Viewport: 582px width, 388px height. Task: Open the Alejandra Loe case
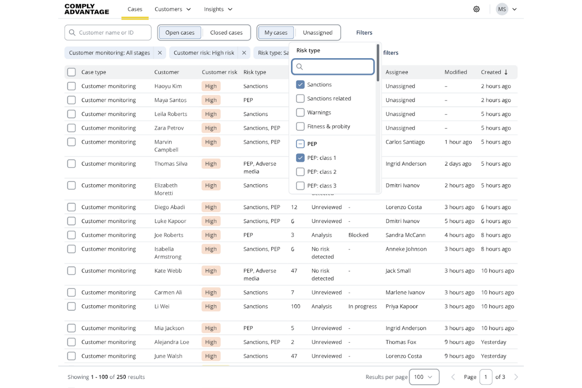[x=171, y=342]
